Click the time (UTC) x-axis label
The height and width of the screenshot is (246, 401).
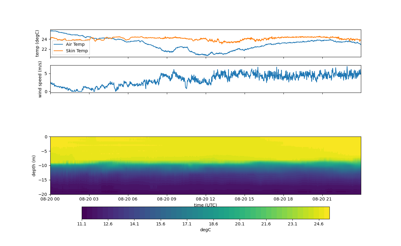click(x=205, y=205)
